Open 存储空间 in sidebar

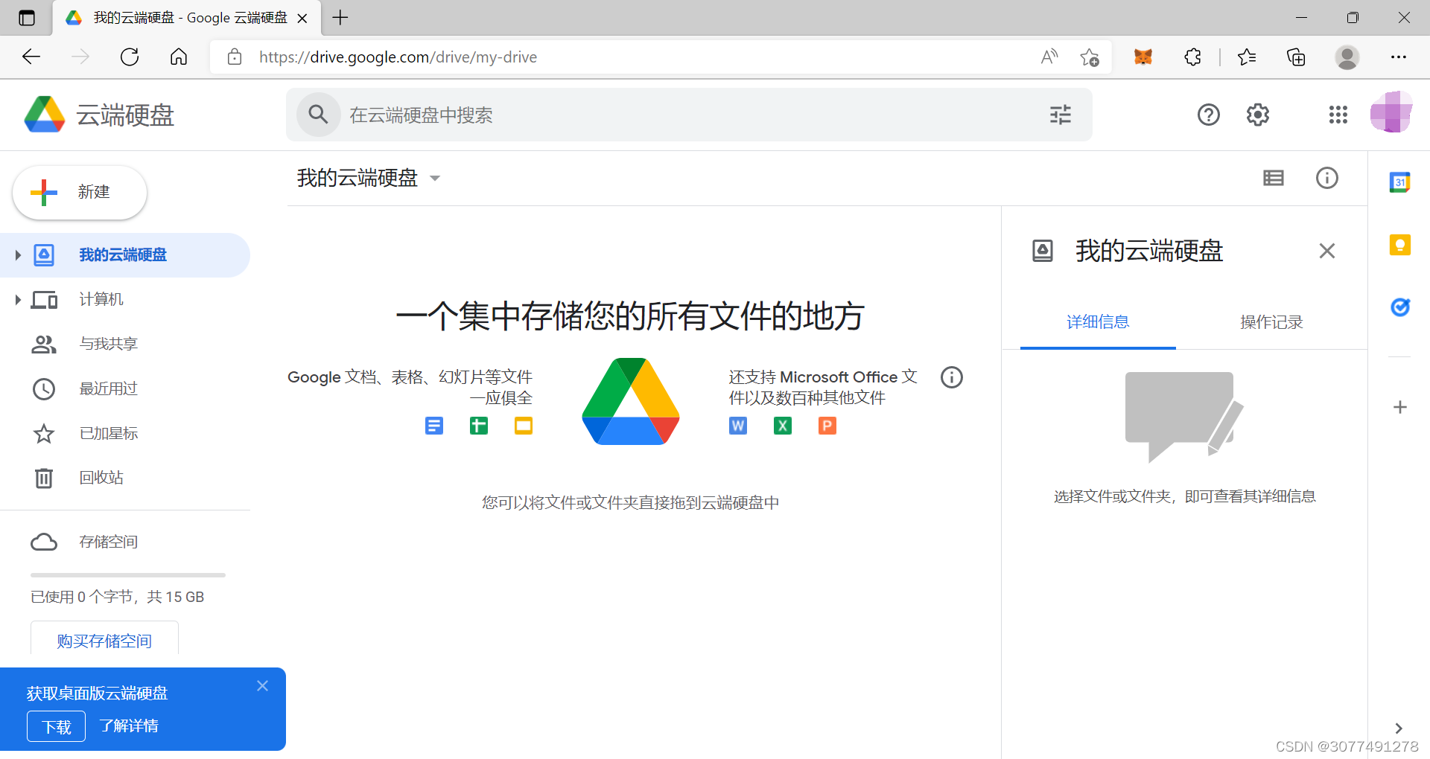pos(125,542)
